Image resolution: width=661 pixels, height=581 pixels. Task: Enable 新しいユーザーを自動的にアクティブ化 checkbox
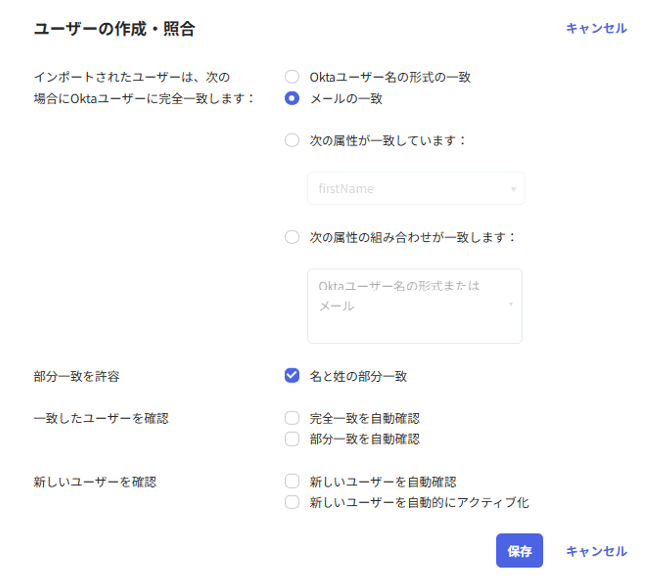[x=292, y=502]
